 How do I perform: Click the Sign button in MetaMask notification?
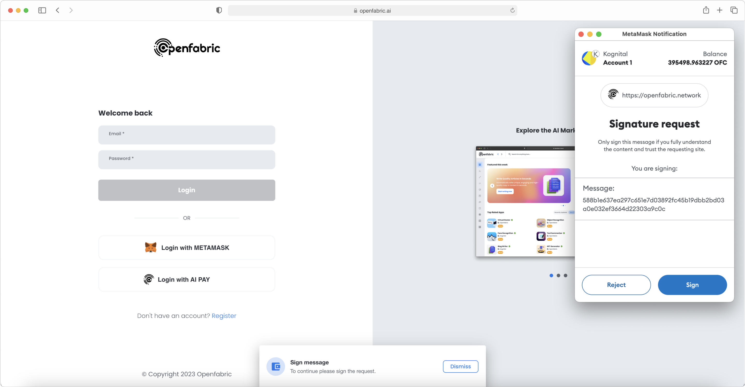pos(692,285)
